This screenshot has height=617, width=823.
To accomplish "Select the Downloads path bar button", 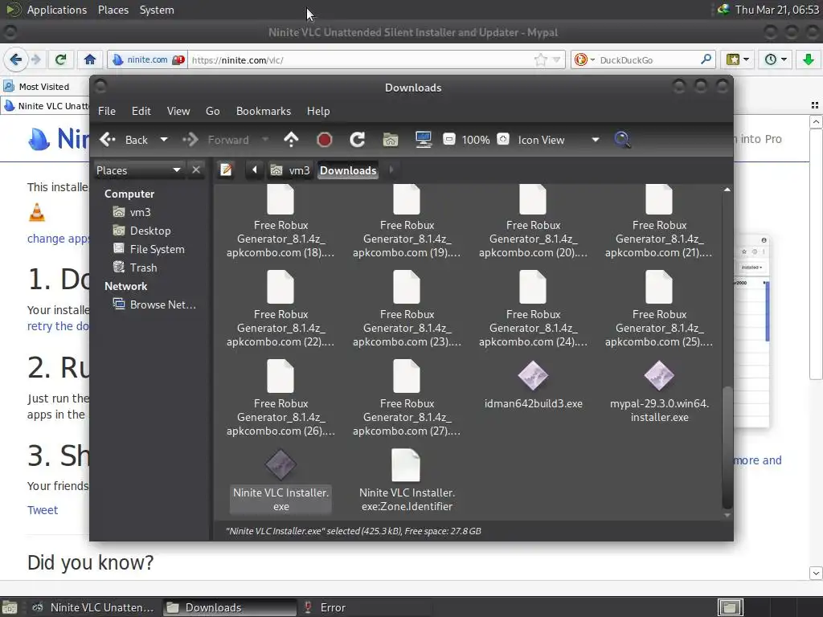I will [348, 170].
